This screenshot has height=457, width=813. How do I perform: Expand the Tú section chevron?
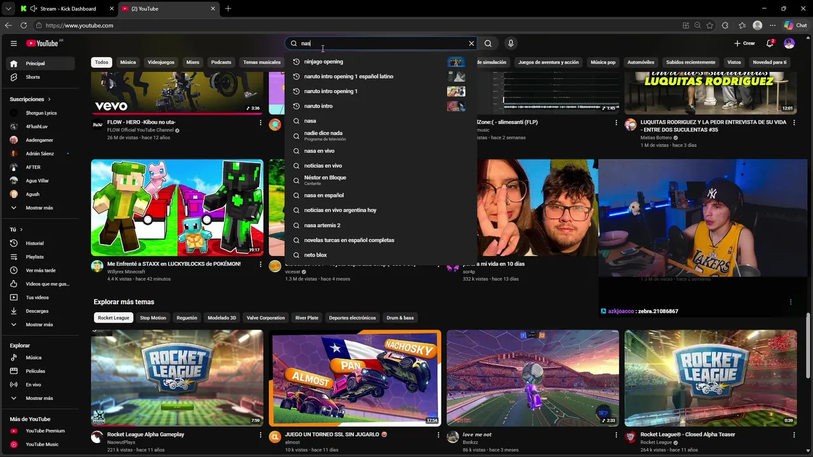pos(21,229)
